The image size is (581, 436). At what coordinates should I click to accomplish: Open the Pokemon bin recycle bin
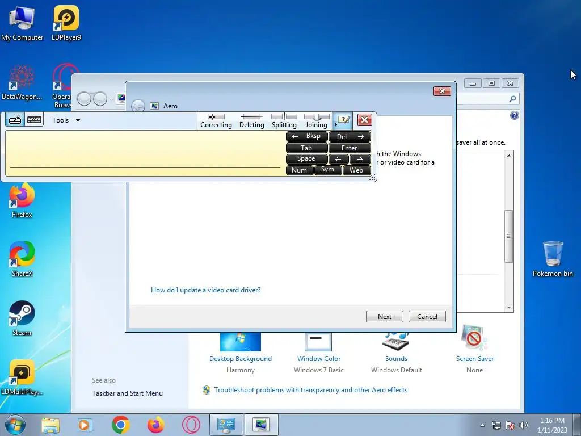553,259
